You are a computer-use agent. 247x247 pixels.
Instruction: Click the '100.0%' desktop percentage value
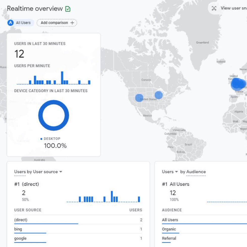(x=55, y=146)
